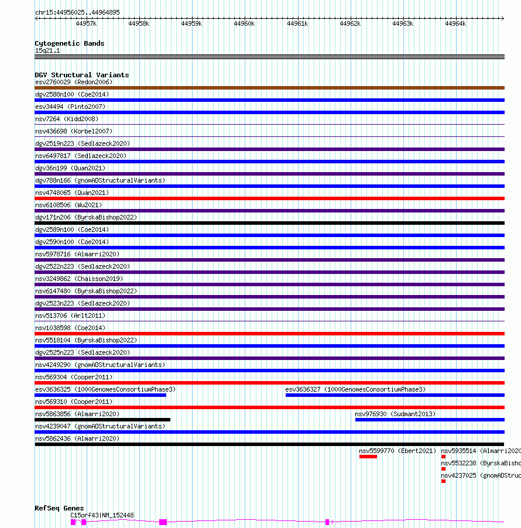This screenshot has width=521, height=528.
Task: Click nsv5978716 (Almarri2020) label
Action: [77, 254]
